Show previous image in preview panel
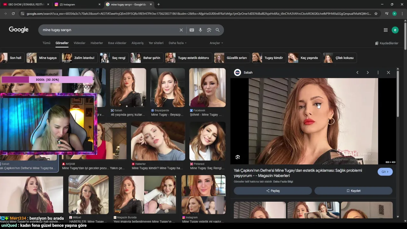Viewport: 407px width, 229px height. click(x=357, y=73)
